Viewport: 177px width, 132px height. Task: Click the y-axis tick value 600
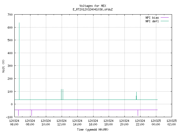tap(10, 28)
